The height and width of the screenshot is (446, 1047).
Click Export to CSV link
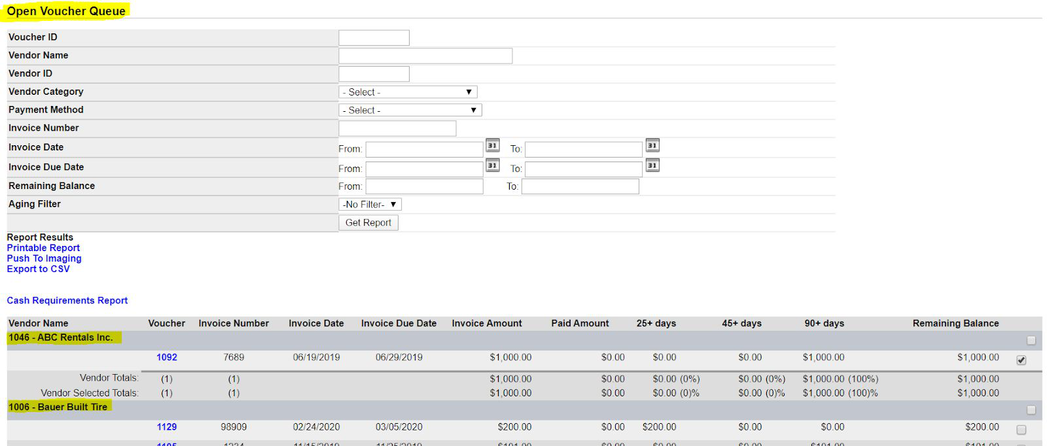tap(38, 269)
